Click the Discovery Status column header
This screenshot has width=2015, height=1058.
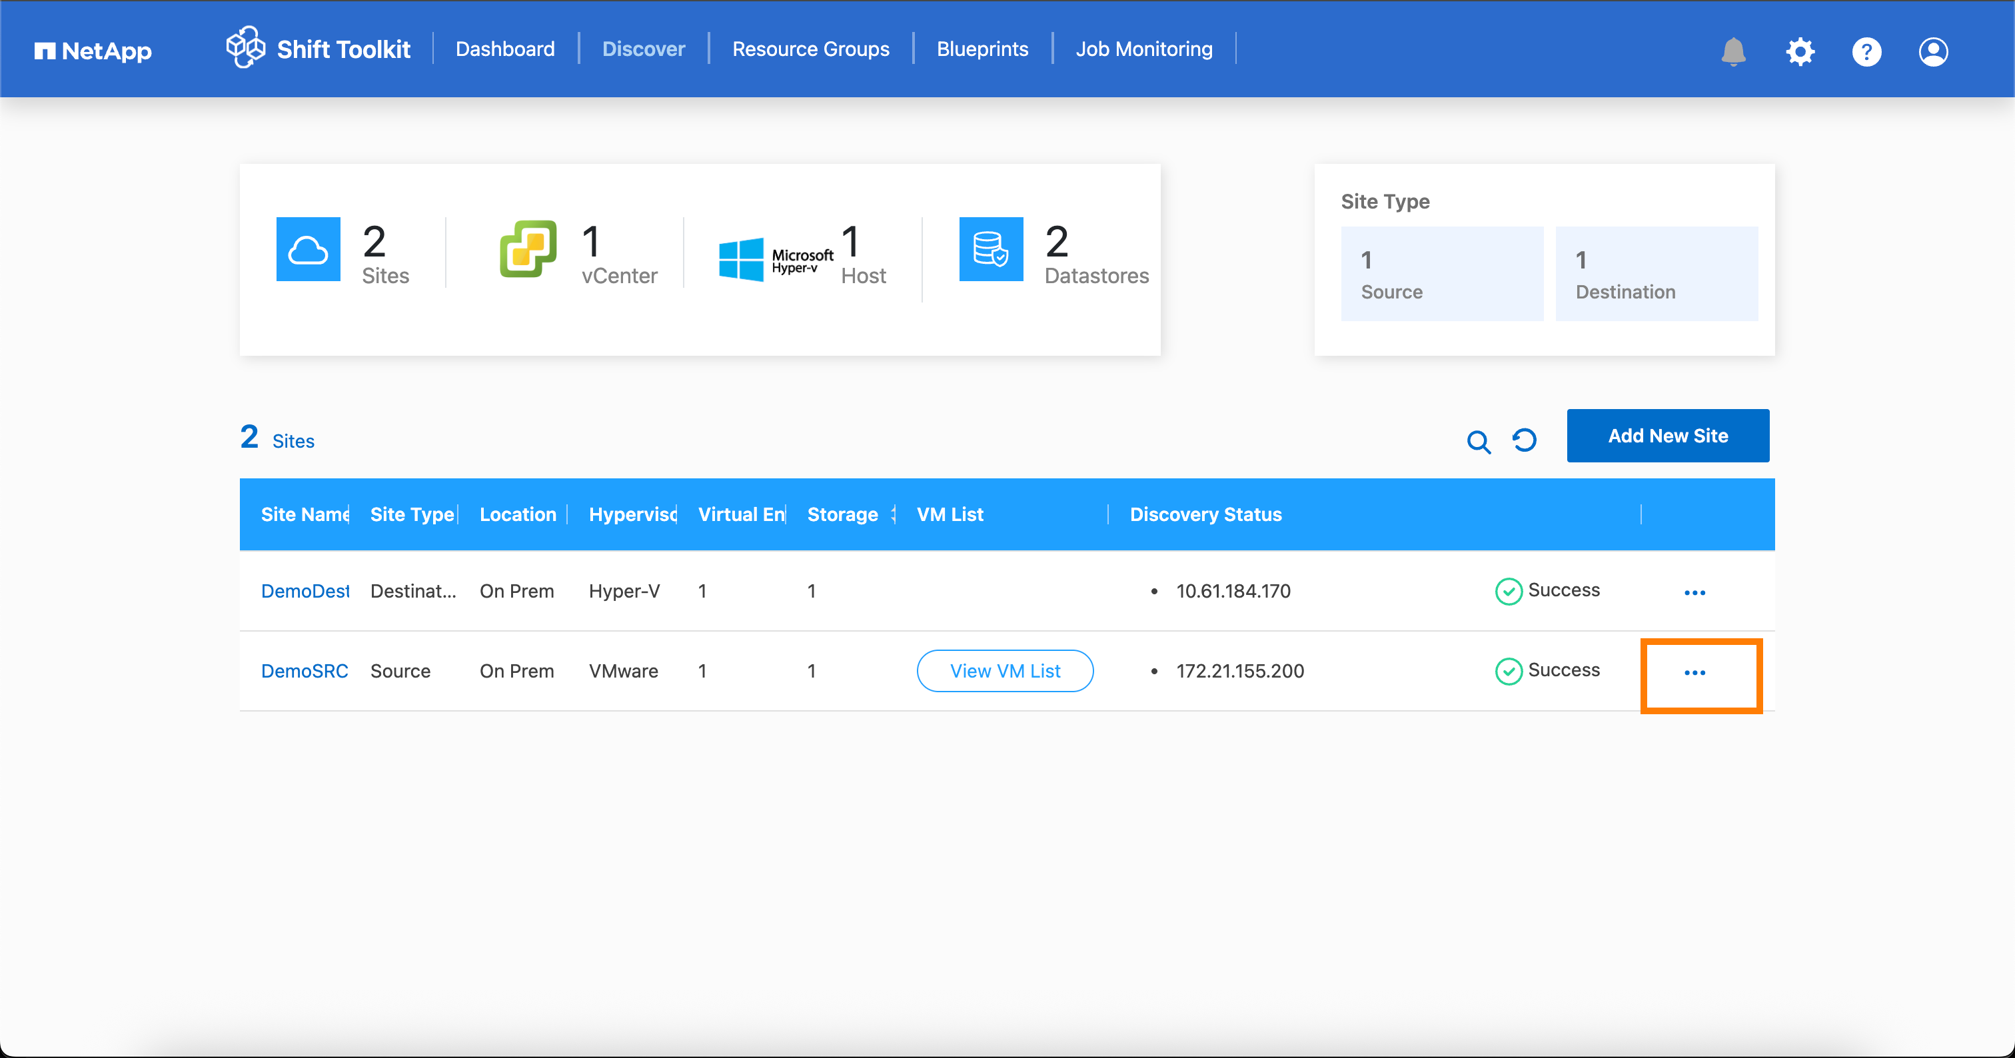pyautogui.click(x=1205, y=514)
